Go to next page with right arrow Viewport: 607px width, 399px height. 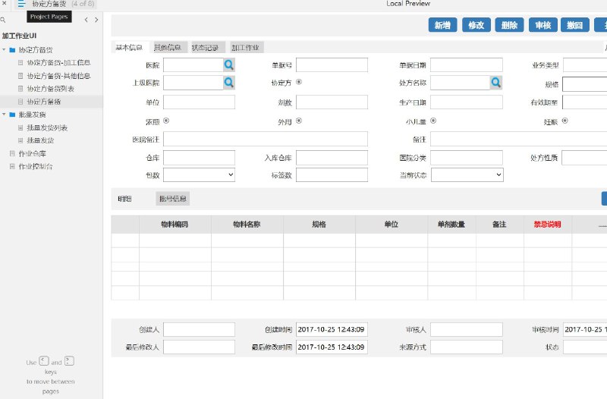pos(96,20)
